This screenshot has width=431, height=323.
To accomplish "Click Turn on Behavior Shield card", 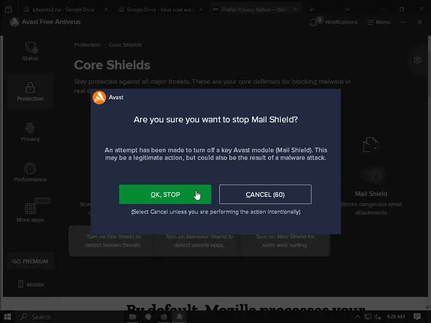I will click(199, 241).
